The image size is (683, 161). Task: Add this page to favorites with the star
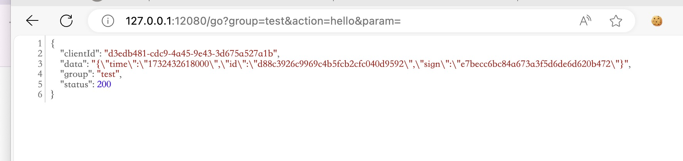[x=616, y=21]
